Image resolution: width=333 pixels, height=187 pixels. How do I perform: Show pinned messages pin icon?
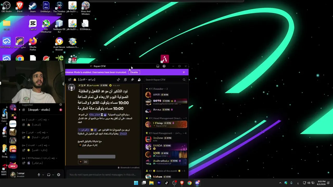pyautogui.click(x=132, y=80)
